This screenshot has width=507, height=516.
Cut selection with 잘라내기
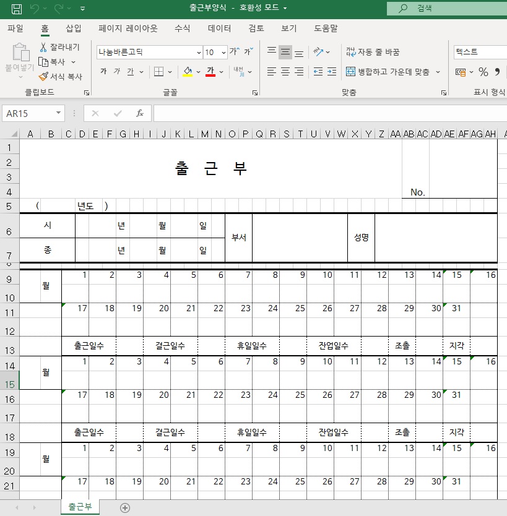tap(59, 47)
